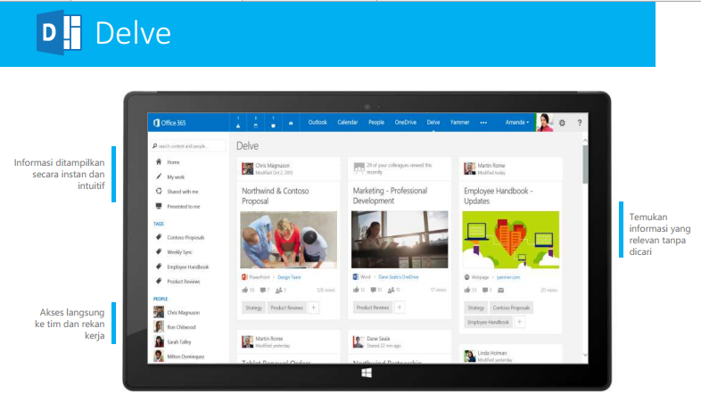This screenshot has width=701, height=394.
Task: Click the like icon on Northwind card
Action: point(244,290)
